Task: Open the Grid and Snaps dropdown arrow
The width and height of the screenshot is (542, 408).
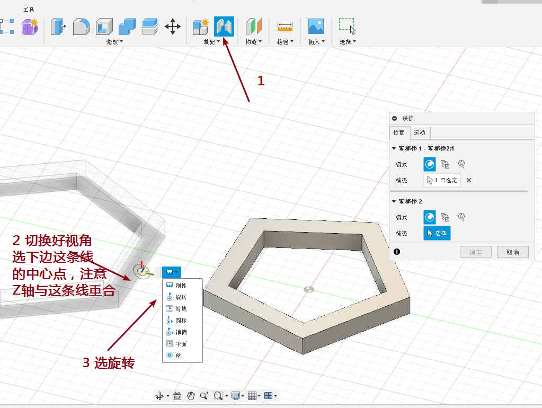Action: tap(259, 396)
